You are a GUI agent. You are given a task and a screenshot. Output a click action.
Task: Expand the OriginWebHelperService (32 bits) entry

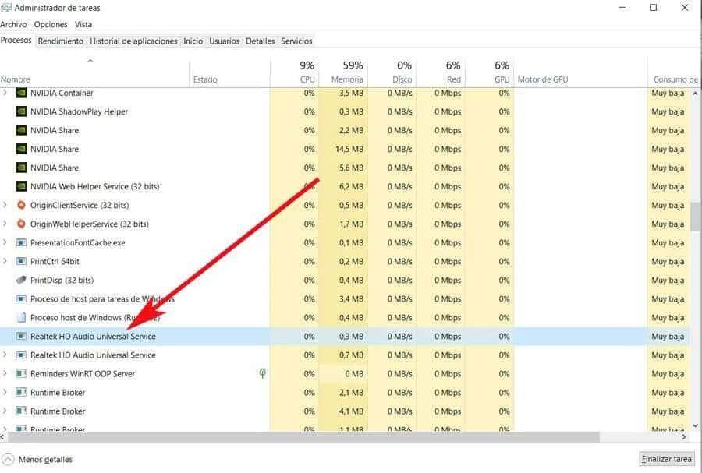point(5,224)
